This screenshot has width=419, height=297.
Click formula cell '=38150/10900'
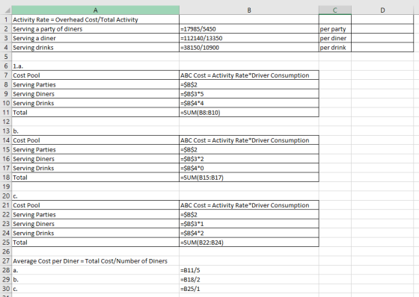(248, 48)
